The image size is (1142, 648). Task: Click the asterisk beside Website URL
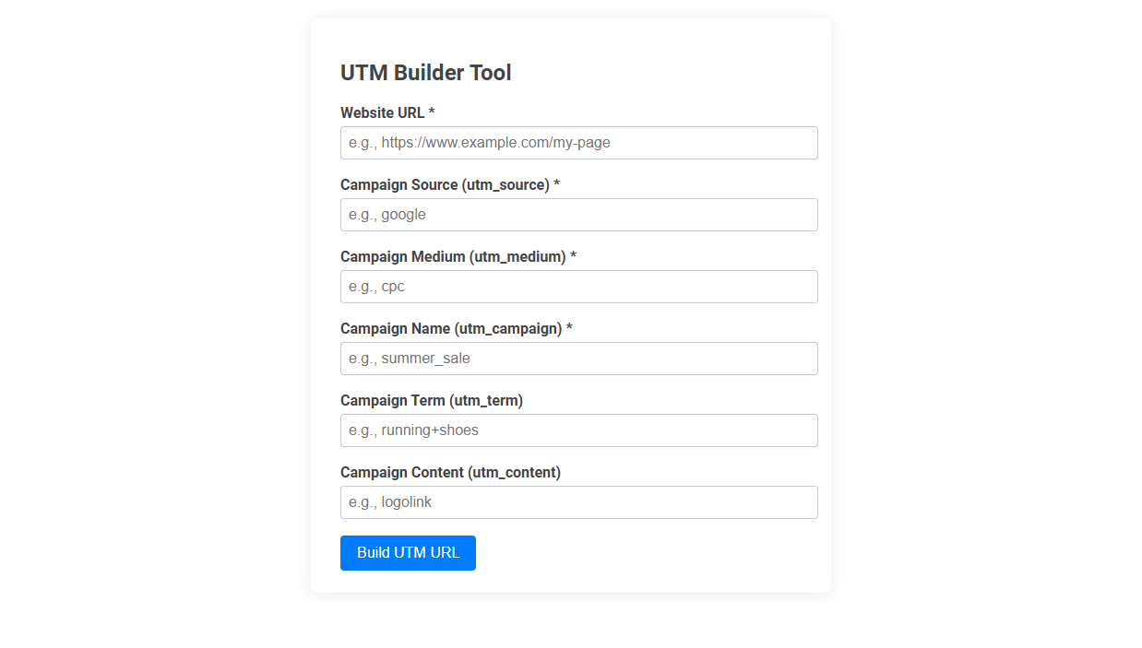pyautogui.click(x=432, y=112)
